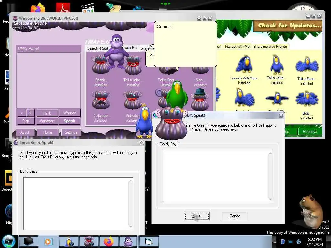Close the Speak Bonzi, Speak! dialog

pyautogui.click(x=142, y=142)
